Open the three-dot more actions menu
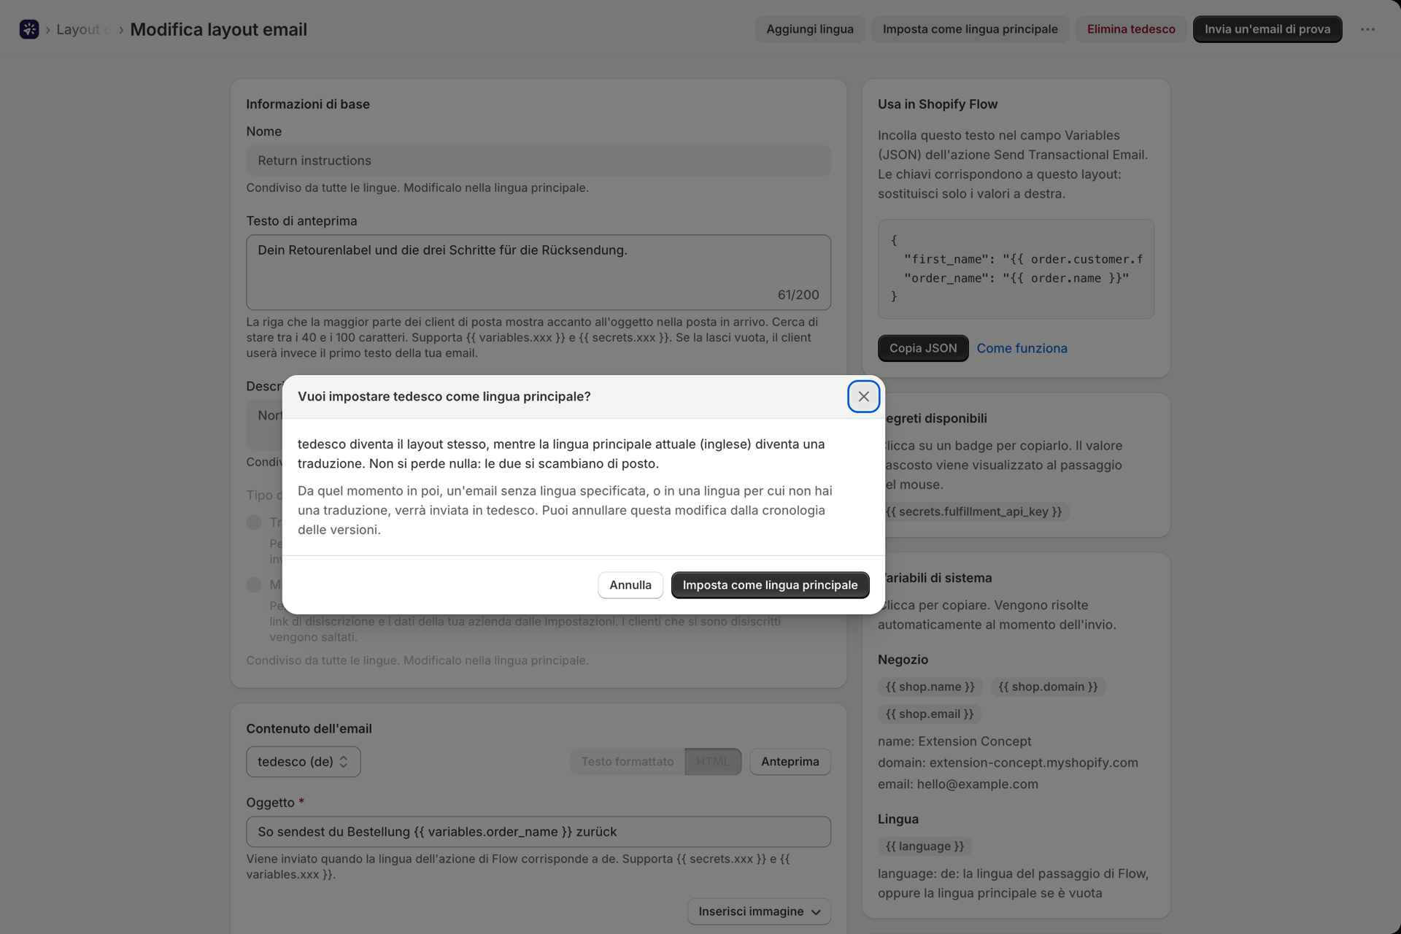 tap(1367, 29)
